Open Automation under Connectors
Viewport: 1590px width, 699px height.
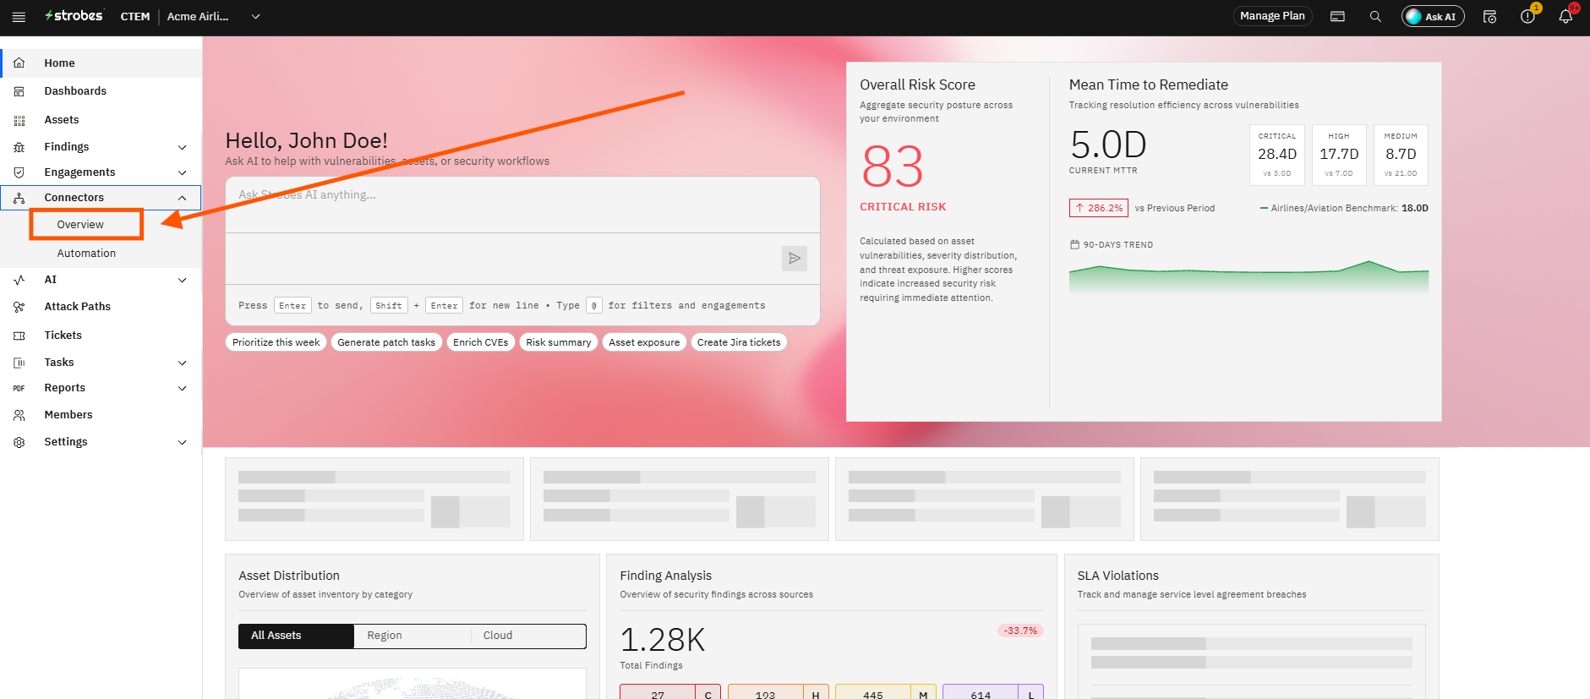86,254
